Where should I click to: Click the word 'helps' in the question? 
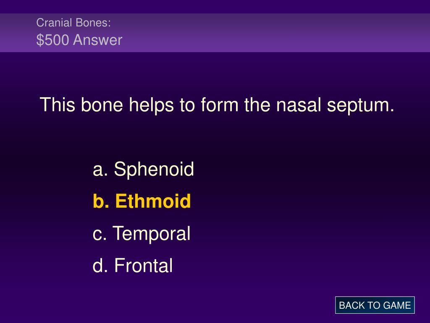[151, 106]
